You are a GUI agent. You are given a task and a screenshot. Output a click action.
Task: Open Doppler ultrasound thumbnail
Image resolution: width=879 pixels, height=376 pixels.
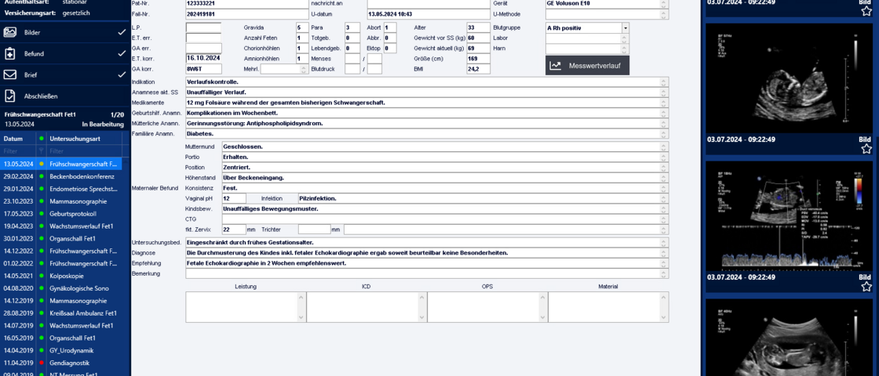(x=790, y=215)
